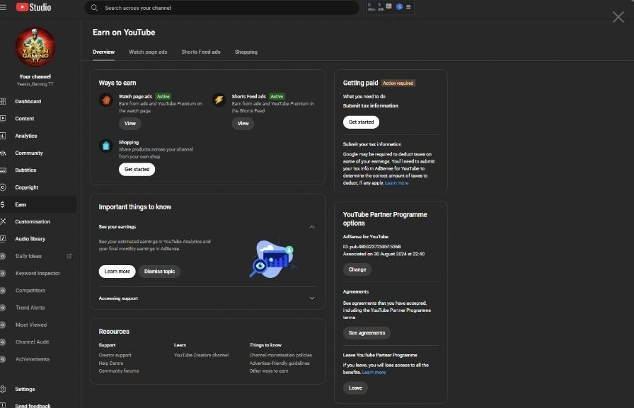Viewport: 634px width, 408px height.
Task: Open Daily Ideas external link icon
Action: [69, 256]
